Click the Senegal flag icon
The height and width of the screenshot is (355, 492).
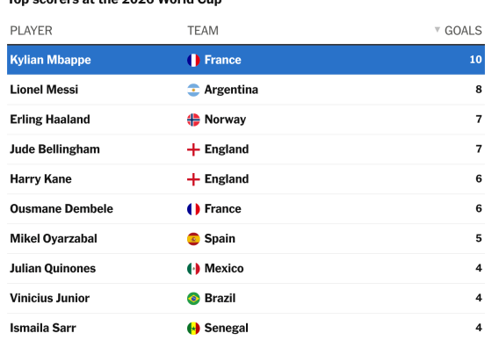[x=193, y=329]
